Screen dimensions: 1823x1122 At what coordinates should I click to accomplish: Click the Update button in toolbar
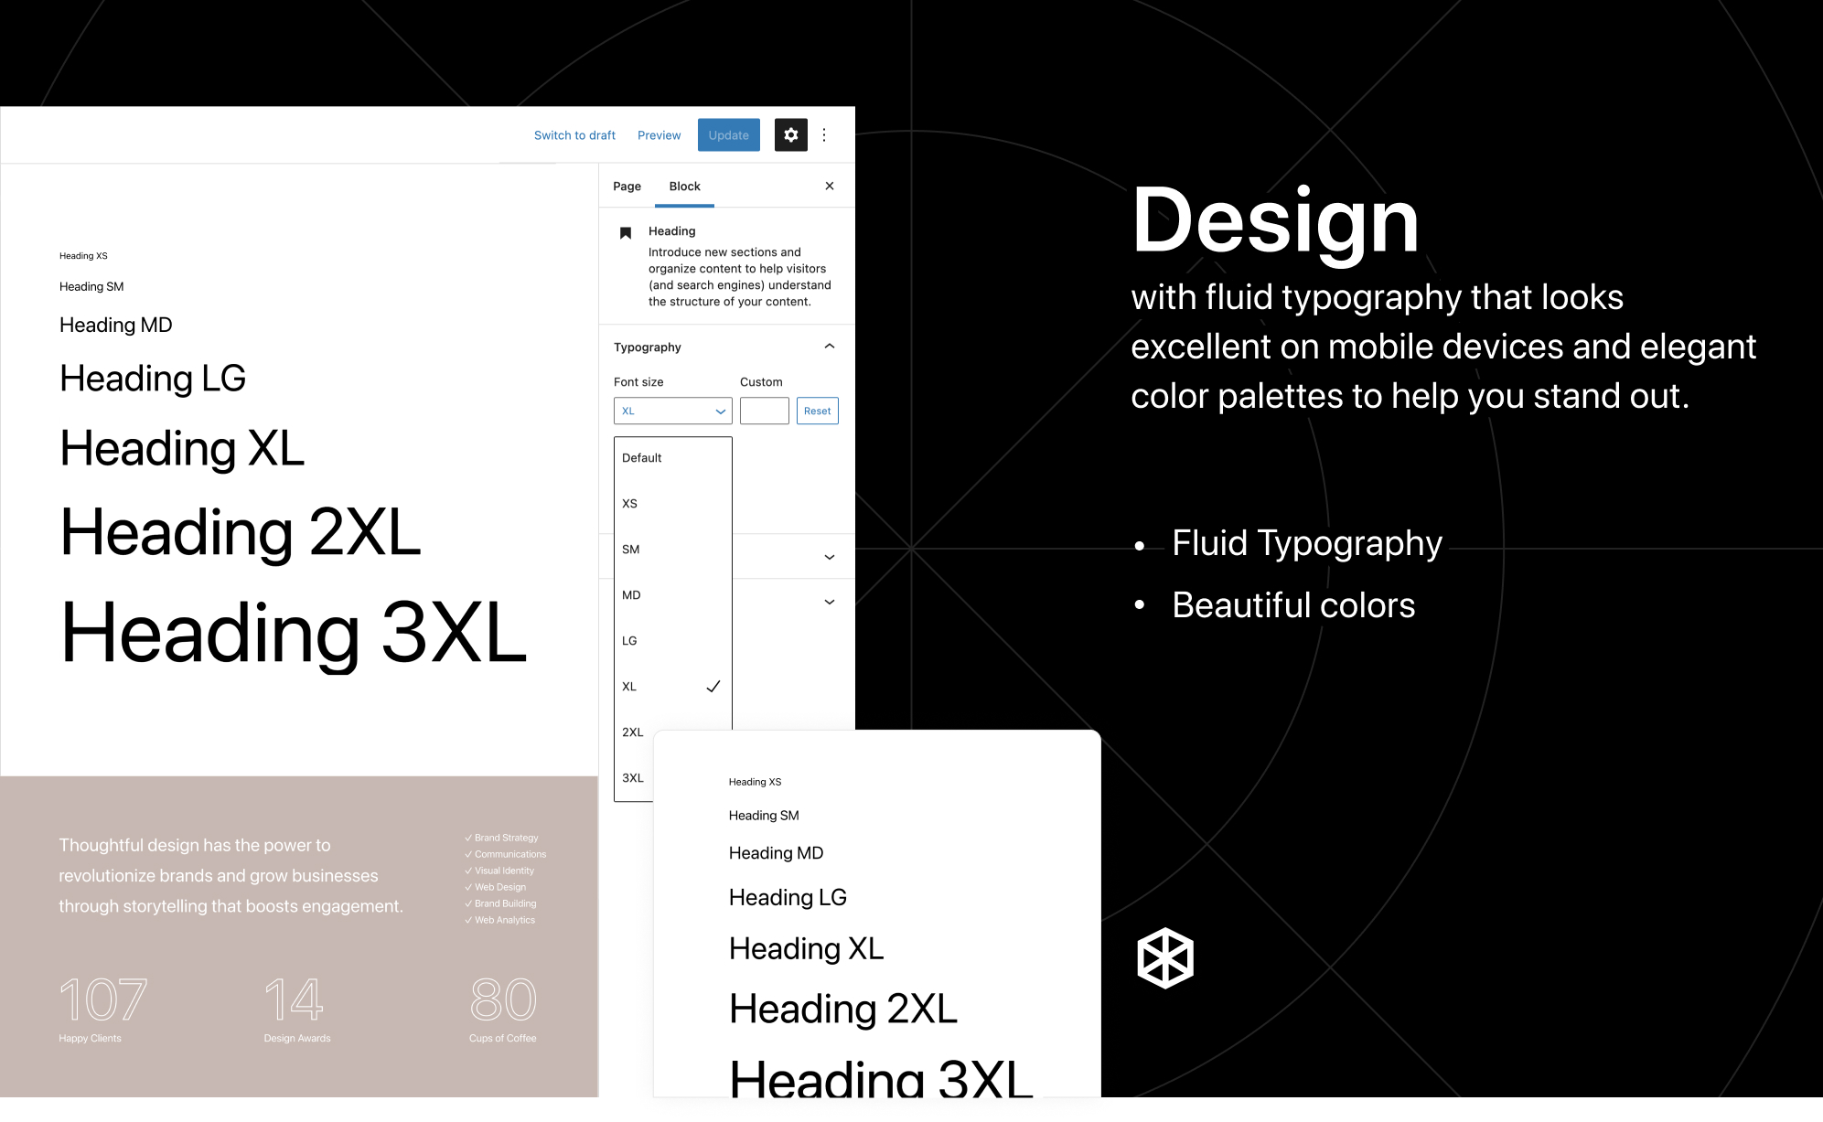tap(726, 134)
